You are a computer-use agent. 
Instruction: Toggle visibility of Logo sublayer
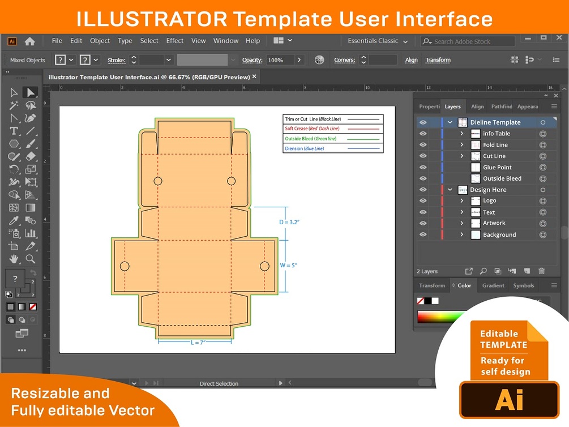[x=423, y=201]
